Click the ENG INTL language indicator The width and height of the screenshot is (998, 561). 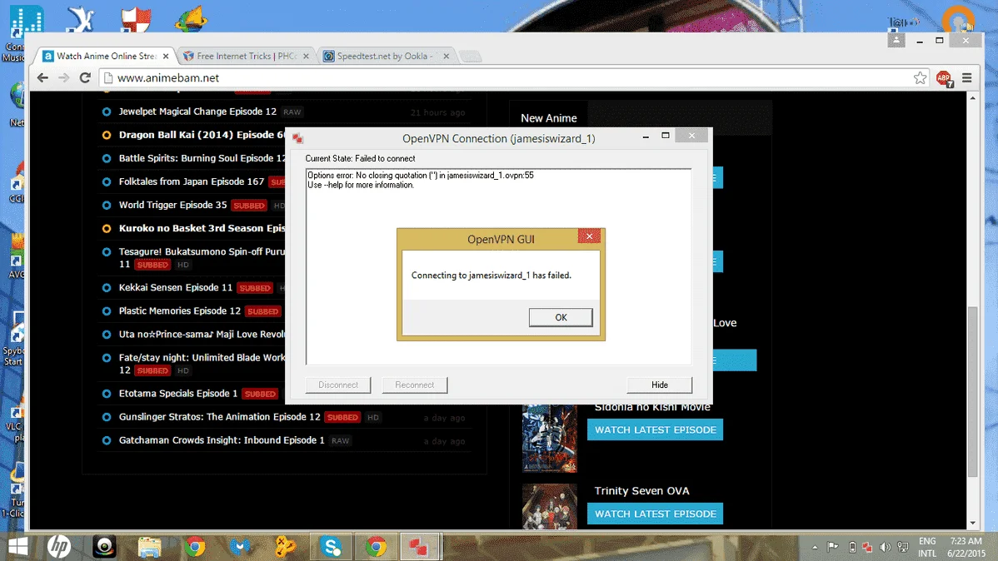click(x=927, y=547)
